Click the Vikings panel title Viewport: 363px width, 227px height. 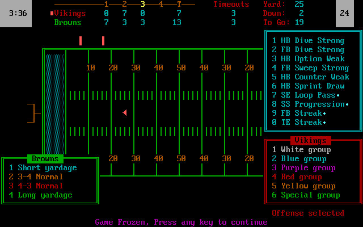point(310,141)
